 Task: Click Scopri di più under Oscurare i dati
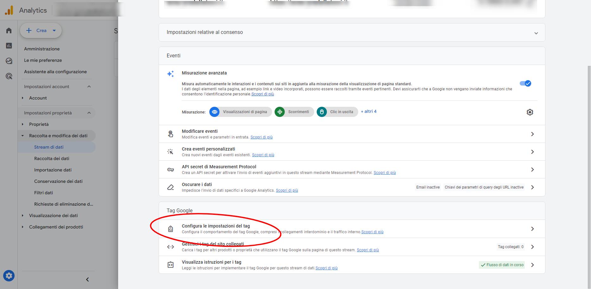[x=287, y=190]
